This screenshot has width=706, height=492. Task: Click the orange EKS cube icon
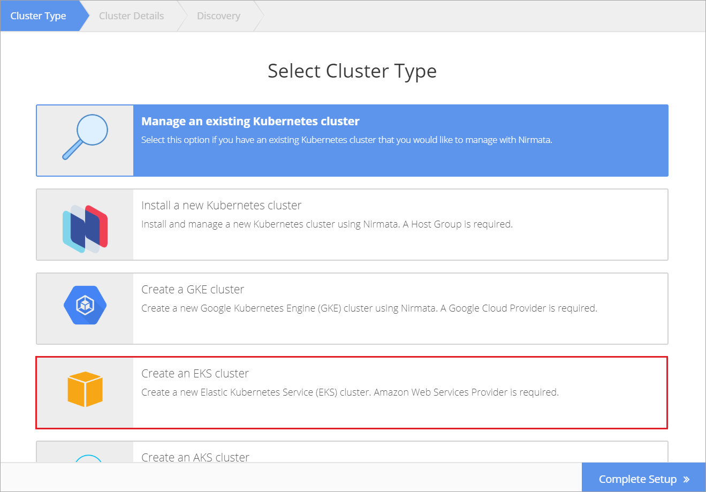[x=85, y=389]
